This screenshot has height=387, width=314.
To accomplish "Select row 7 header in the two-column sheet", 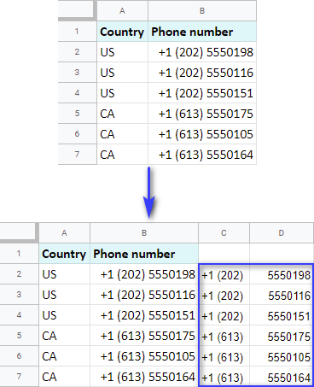I will 78,155.
